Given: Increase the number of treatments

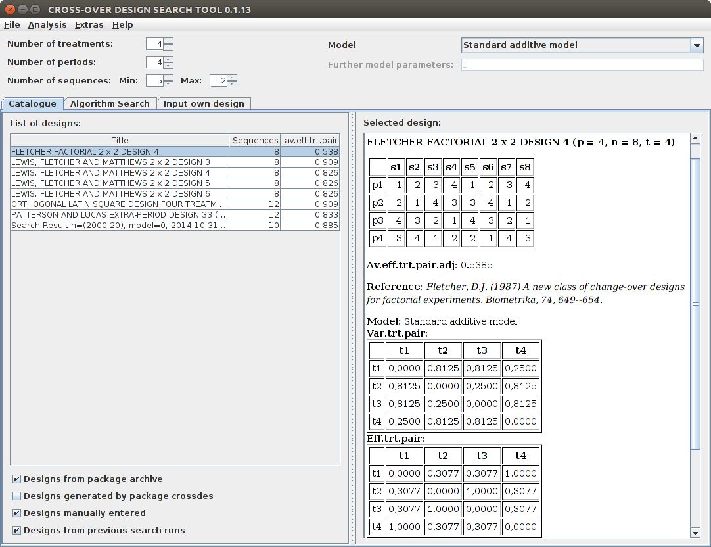Looking at the screenshot, I should [x=168, y=41].
